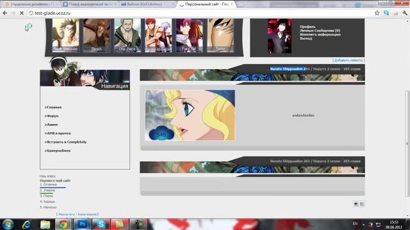Select poll option 2. Ужасно
Viewport: 410px width, 230px height.
(x=47, y=190)
